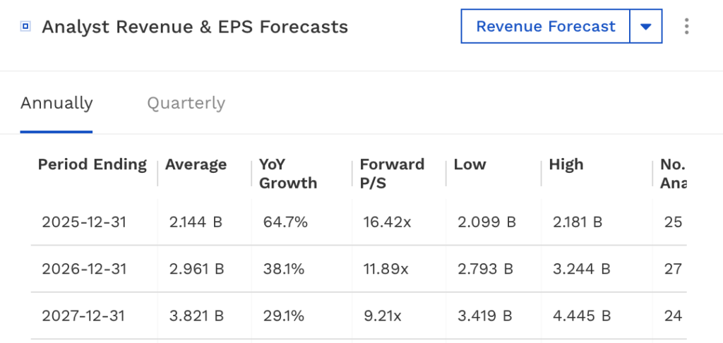723x343 pixels.
Task: Click the Revenue Forecast button
Action: coord(545,27)
